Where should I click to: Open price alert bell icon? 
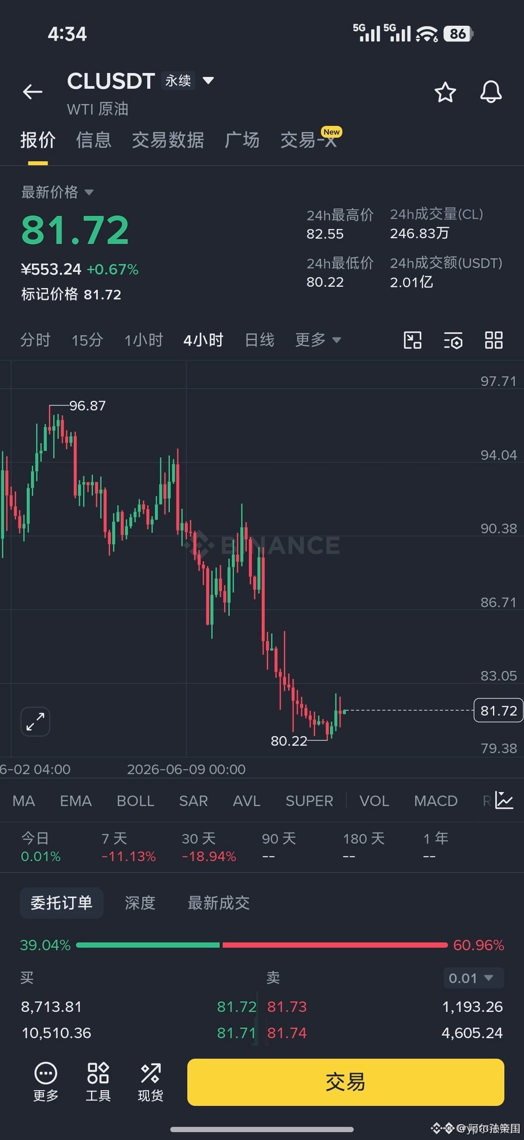[491, 92]
